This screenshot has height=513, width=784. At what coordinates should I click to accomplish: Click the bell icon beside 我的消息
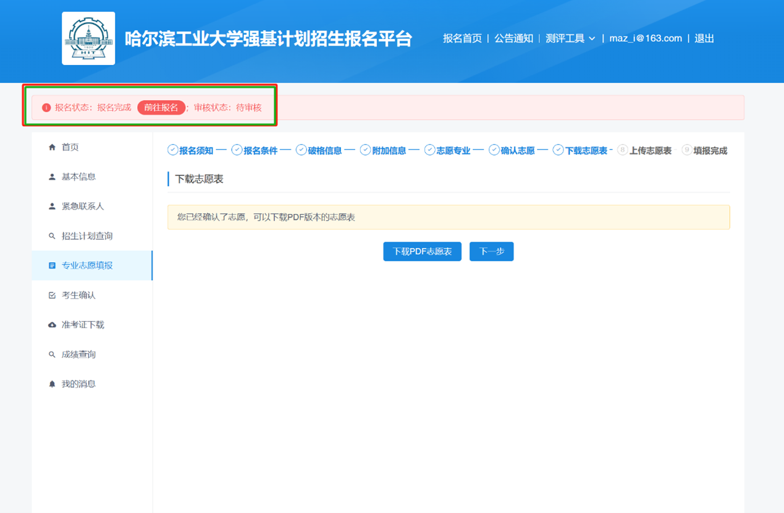coord(52,384)
